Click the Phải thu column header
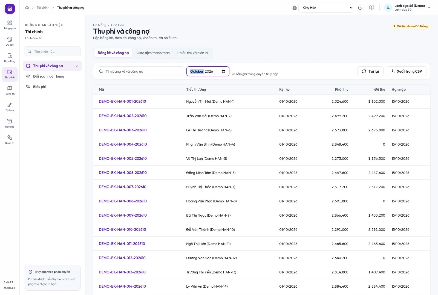Viewport: 438px width, 295px height. click(x=342, y=90)
